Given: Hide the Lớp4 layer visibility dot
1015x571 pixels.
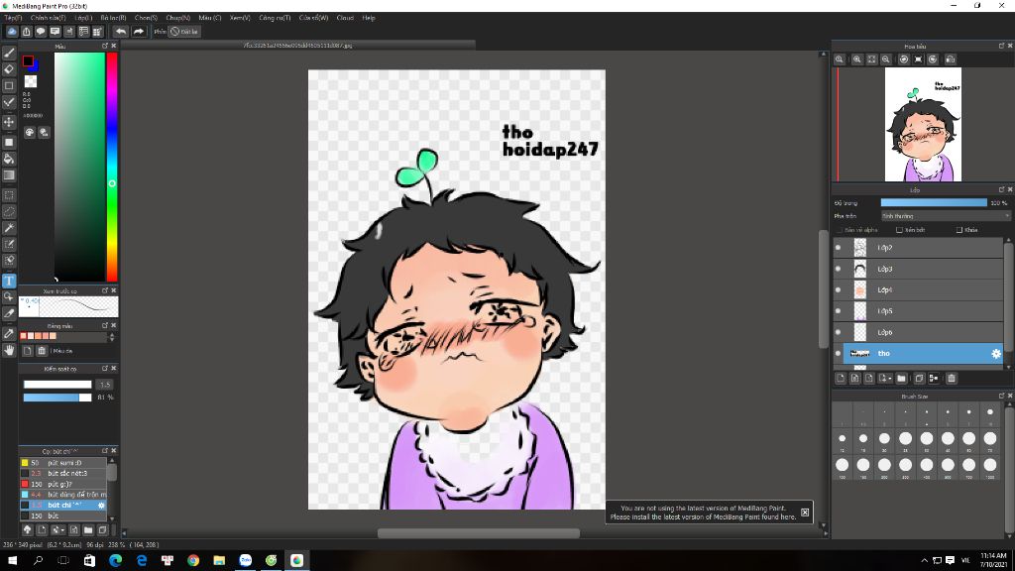Looking at the screenshot, I should (839, 290).
